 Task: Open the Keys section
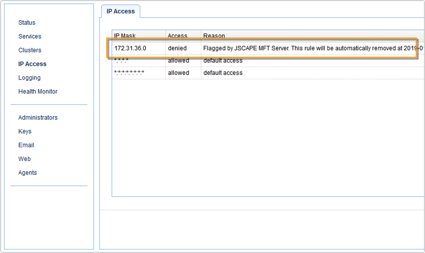click(25, 131)
